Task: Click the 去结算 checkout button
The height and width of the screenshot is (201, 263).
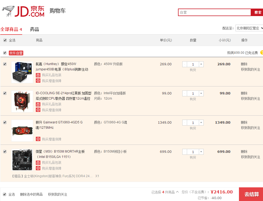Action: tap(251, 194)
